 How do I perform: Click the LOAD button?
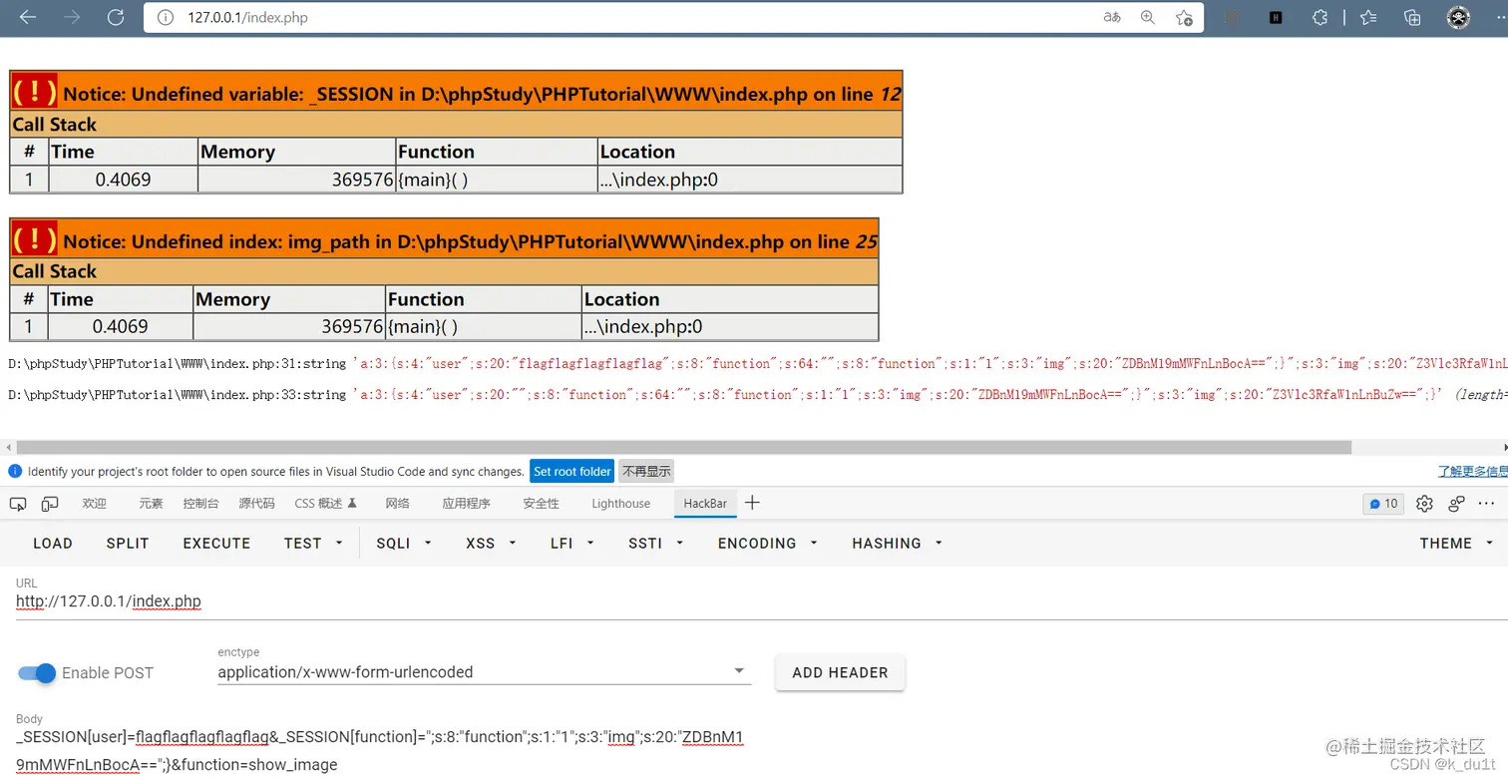[x=53, y=543]
